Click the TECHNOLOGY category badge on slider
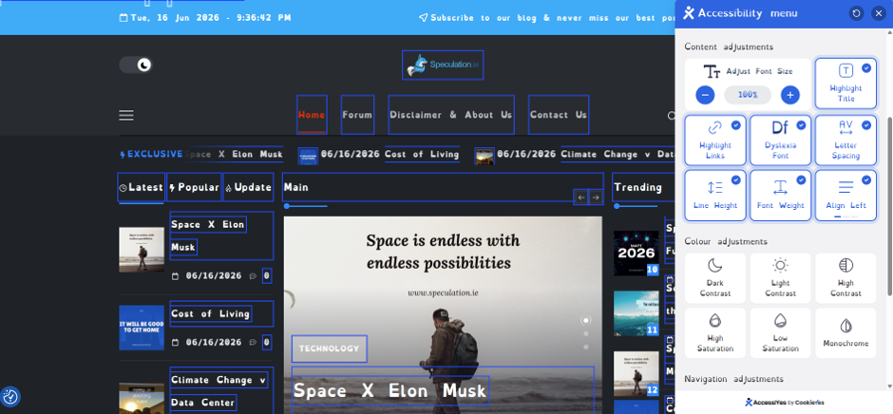Screen dimensions: 893x414 point(330,348)
